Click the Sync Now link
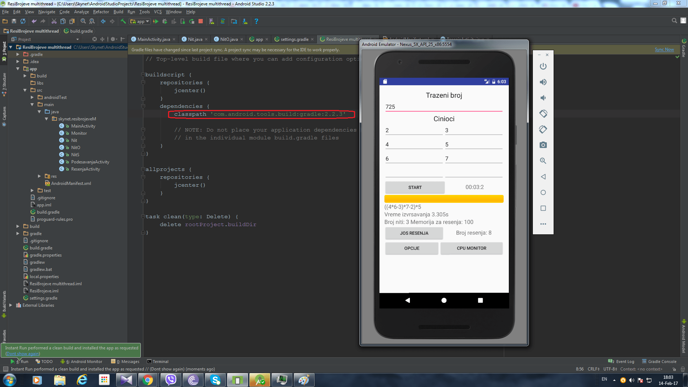 pyautogui.click(x=664, y=49)
